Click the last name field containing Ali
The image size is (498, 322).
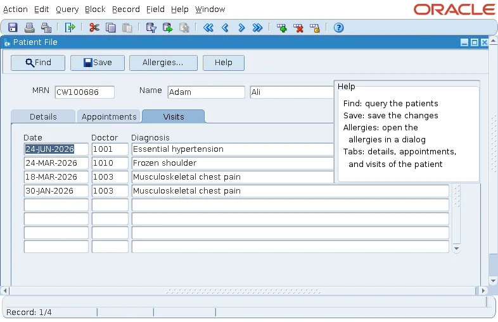point(292,92)
